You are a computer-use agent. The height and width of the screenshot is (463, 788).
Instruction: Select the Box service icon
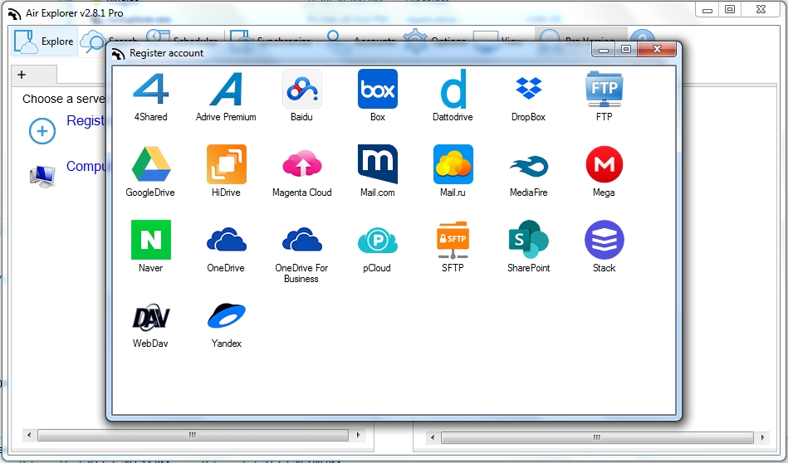tap(378, 89)
